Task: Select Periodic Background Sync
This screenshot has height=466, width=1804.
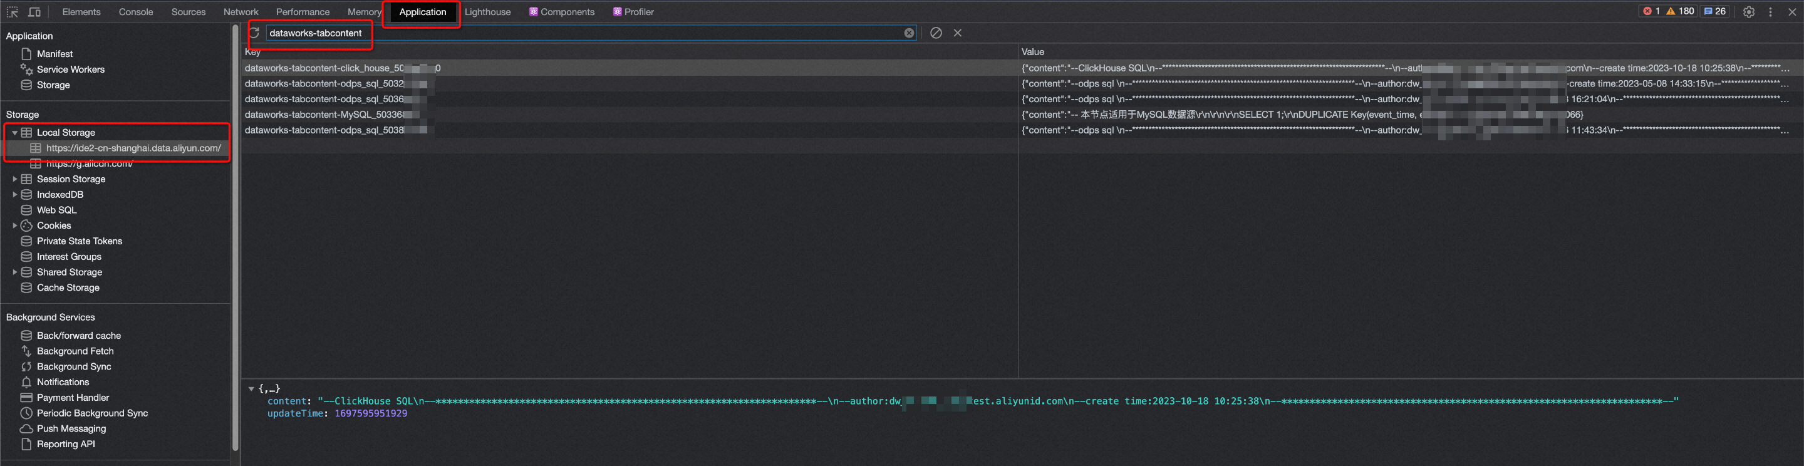Action: click(x=93, y=413)
